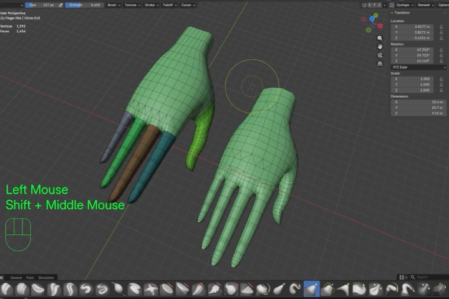The width and height of the screenshot is (449, 299).
Task: Toggle Y symmetry button
Action: tap(375, 5)
